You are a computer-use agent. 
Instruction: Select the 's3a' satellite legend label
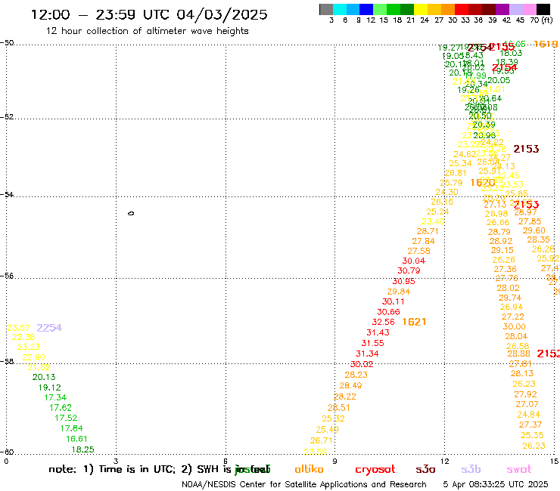tap(425, 470)
